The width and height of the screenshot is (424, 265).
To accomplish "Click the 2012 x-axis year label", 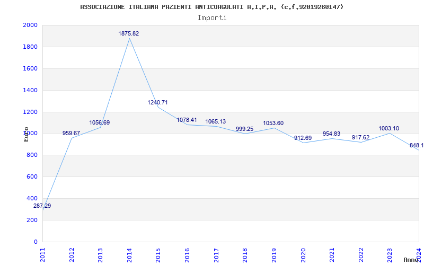I will (72, 255).
